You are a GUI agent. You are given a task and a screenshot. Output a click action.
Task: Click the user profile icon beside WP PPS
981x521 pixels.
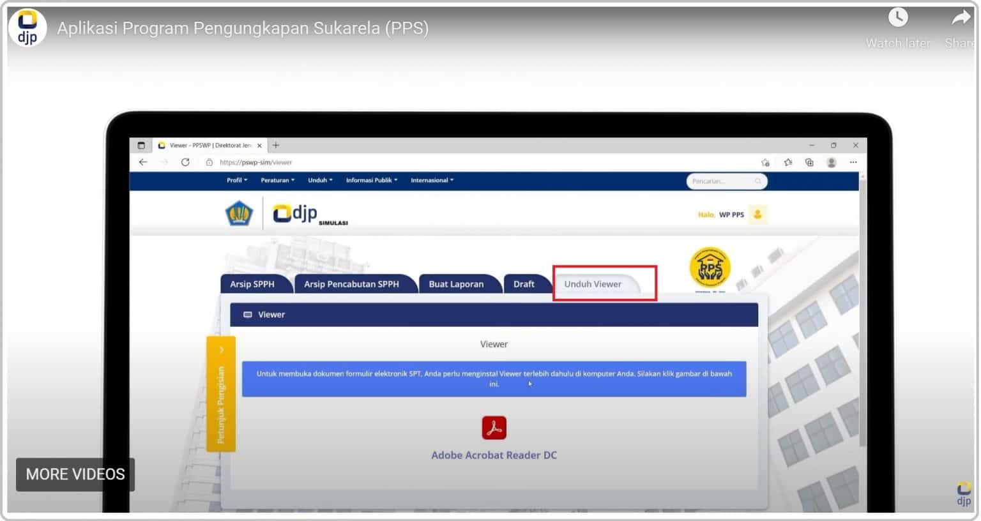757,215
